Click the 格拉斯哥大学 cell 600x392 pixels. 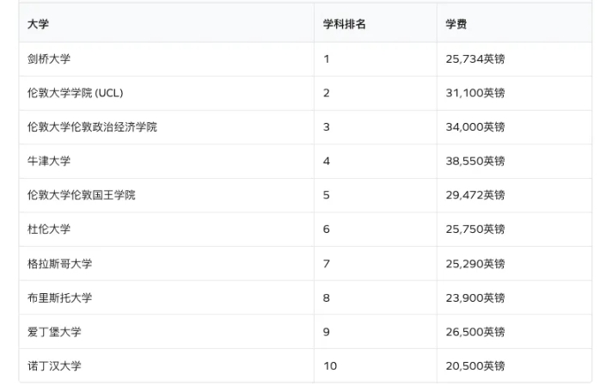coord(60,263)
